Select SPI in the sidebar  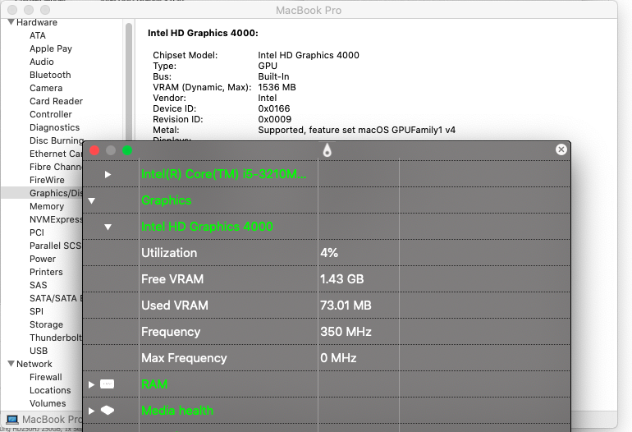(36, 311)
